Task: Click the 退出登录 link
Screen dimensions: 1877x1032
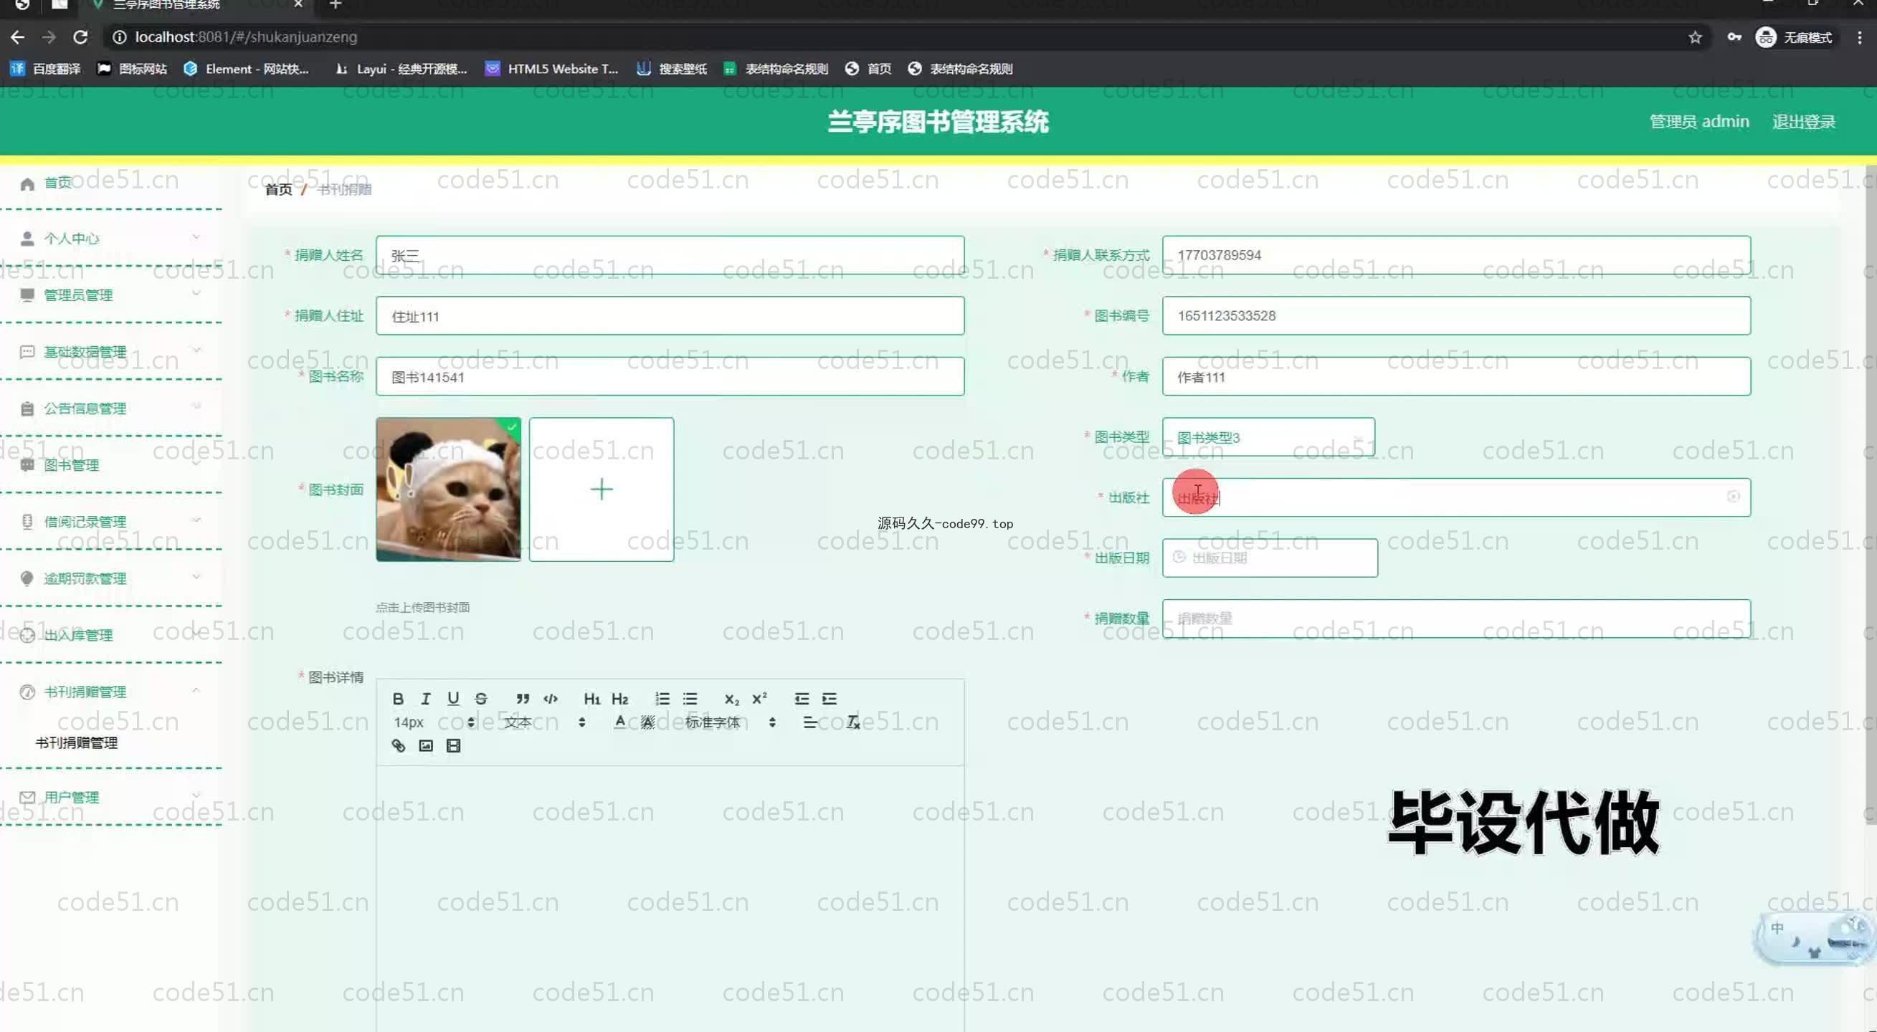Action: (x=1803, y=122)
